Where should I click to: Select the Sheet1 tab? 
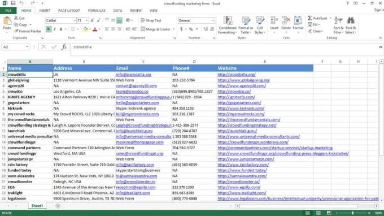(x=37, y=206)
